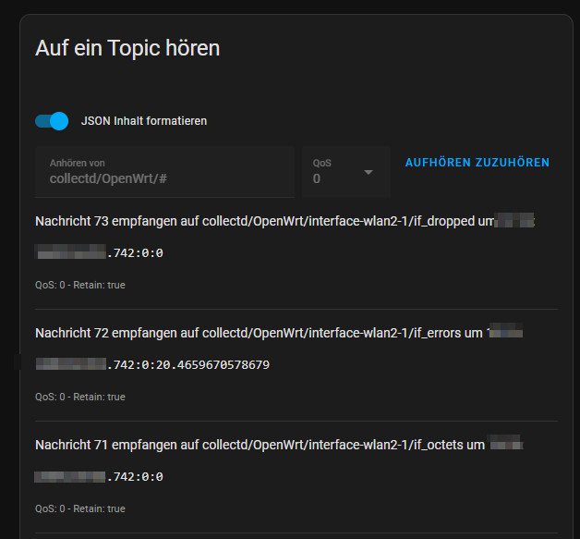Click QoS/Retain info under Nachricht 72
The image size is (580, 539).
[80, 397]
